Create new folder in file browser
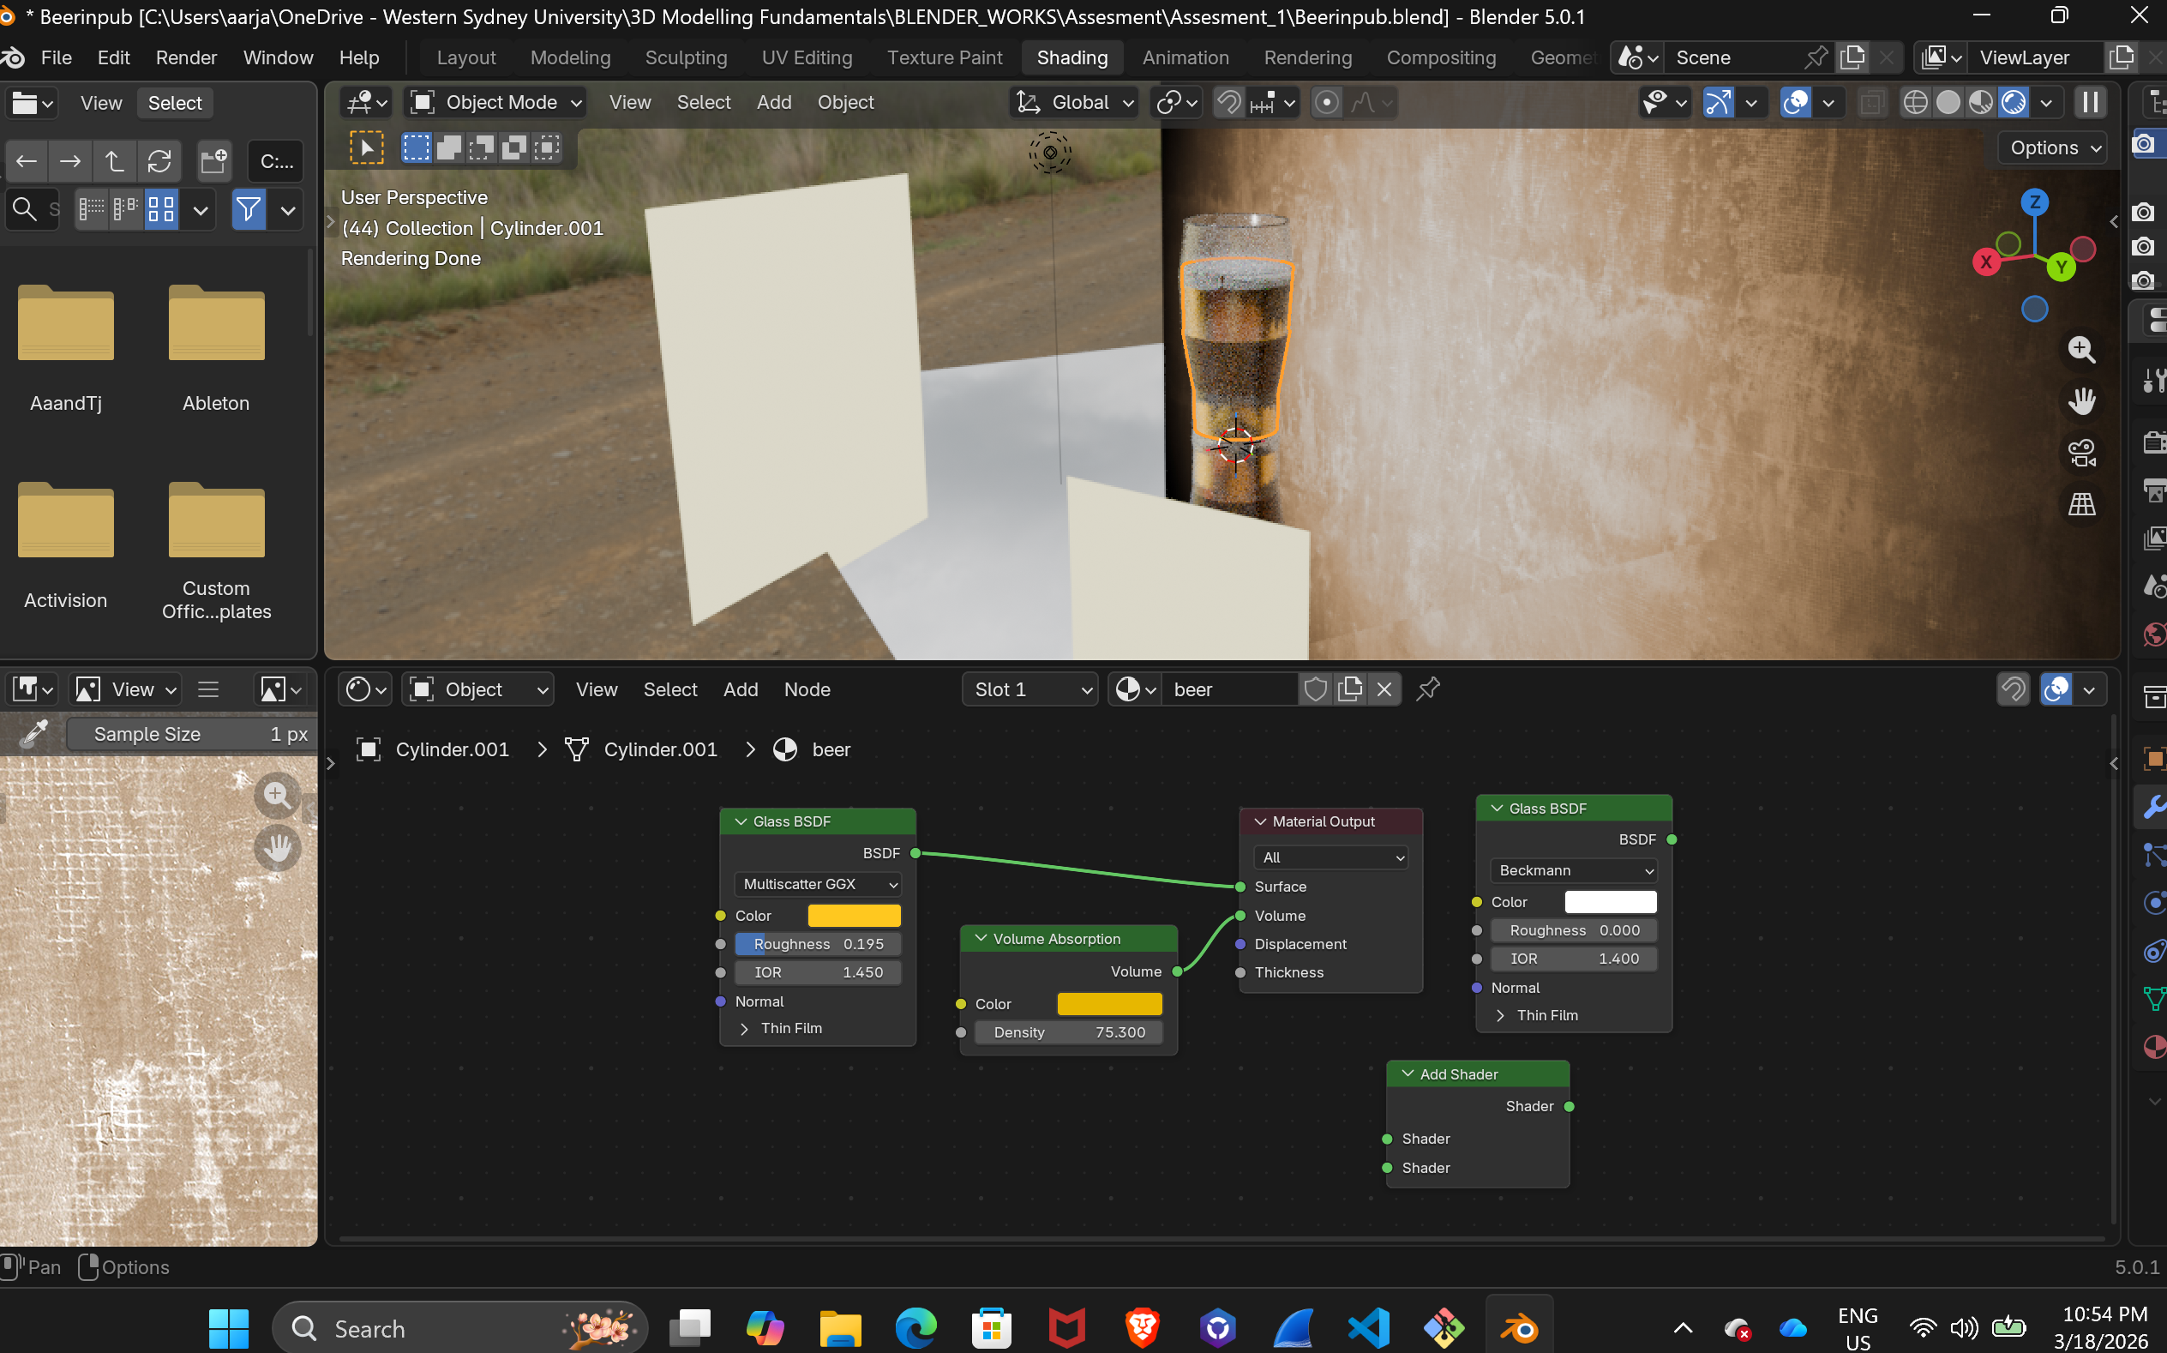The width and height of the screenshot is (2167, 1353). click(213, 161)
